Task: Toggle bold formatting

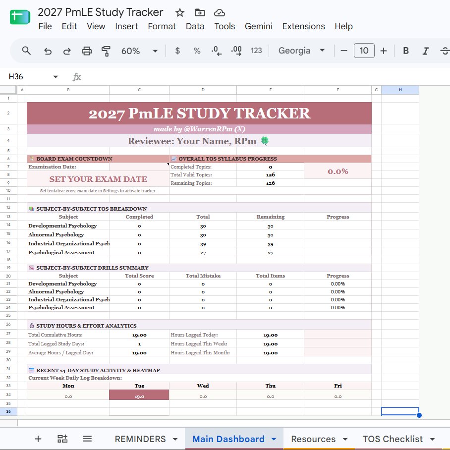Action: point(406,51)
